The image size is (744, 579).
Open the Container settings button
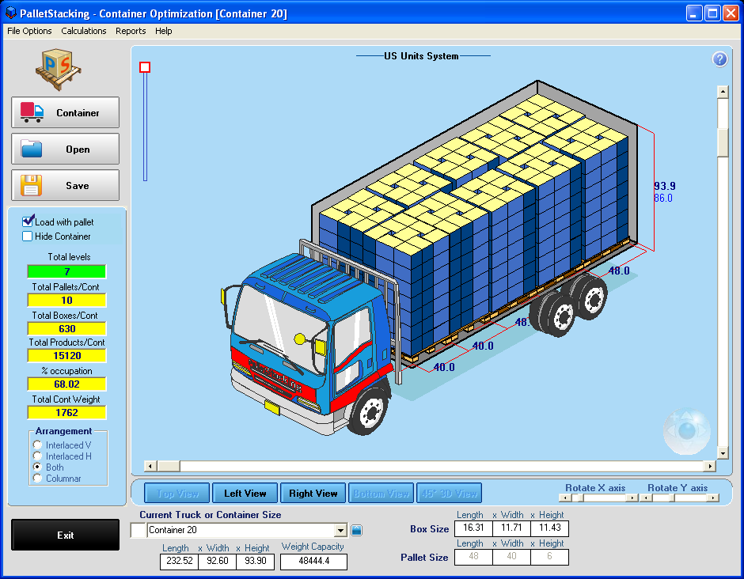pyautogui.click(x=66, y=112)
